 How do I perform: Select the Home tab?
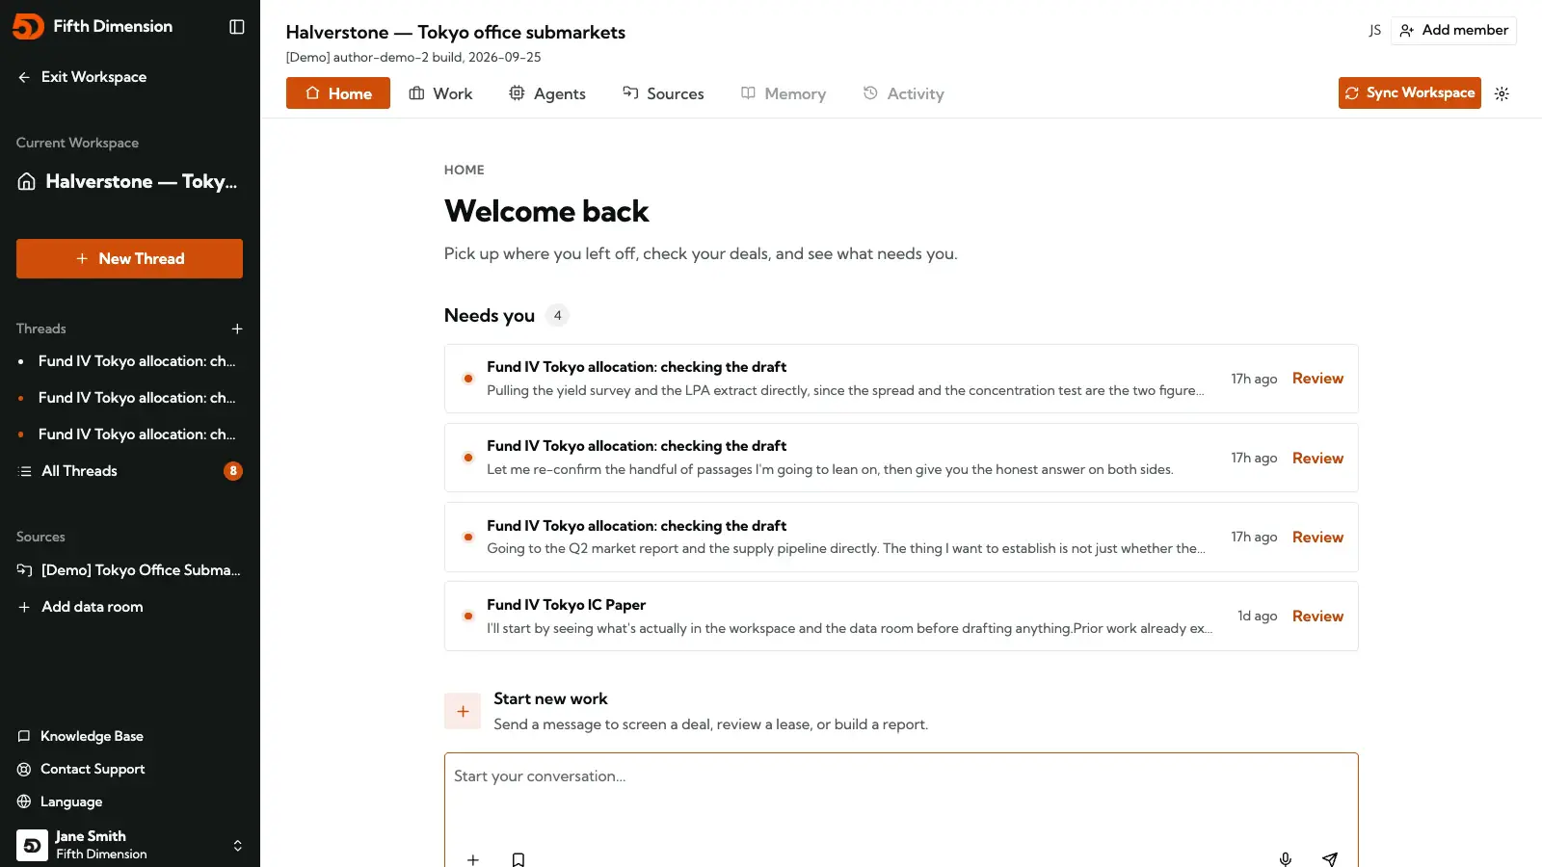click(x=338, y=93)
